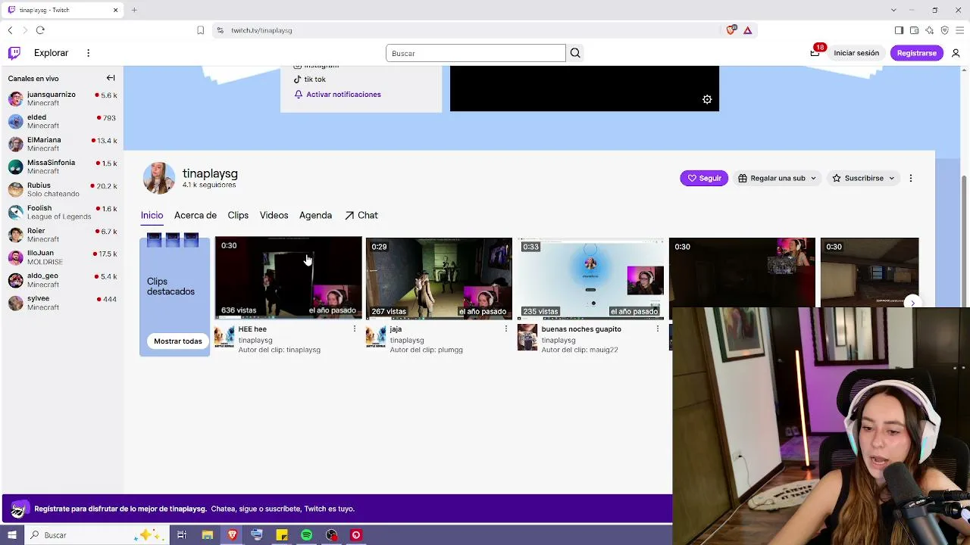Click Iniciar sesión button
The height and width of the screenshot is (545, 970).
pos(856,53)
